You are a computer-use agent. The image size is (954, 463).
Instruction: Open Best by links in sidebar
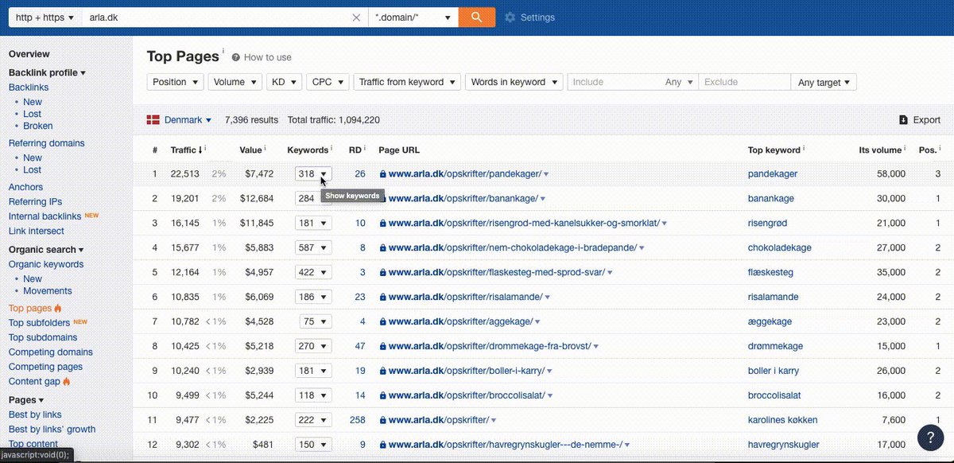(x=36, y=414)
